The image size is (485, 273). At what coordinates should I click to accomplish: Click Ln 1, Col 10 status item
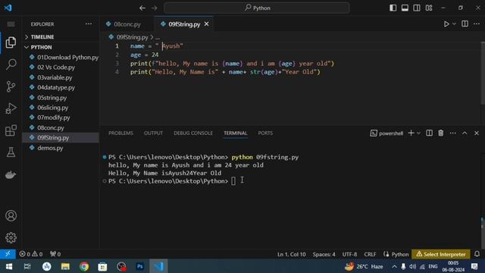tap(291, 254)
